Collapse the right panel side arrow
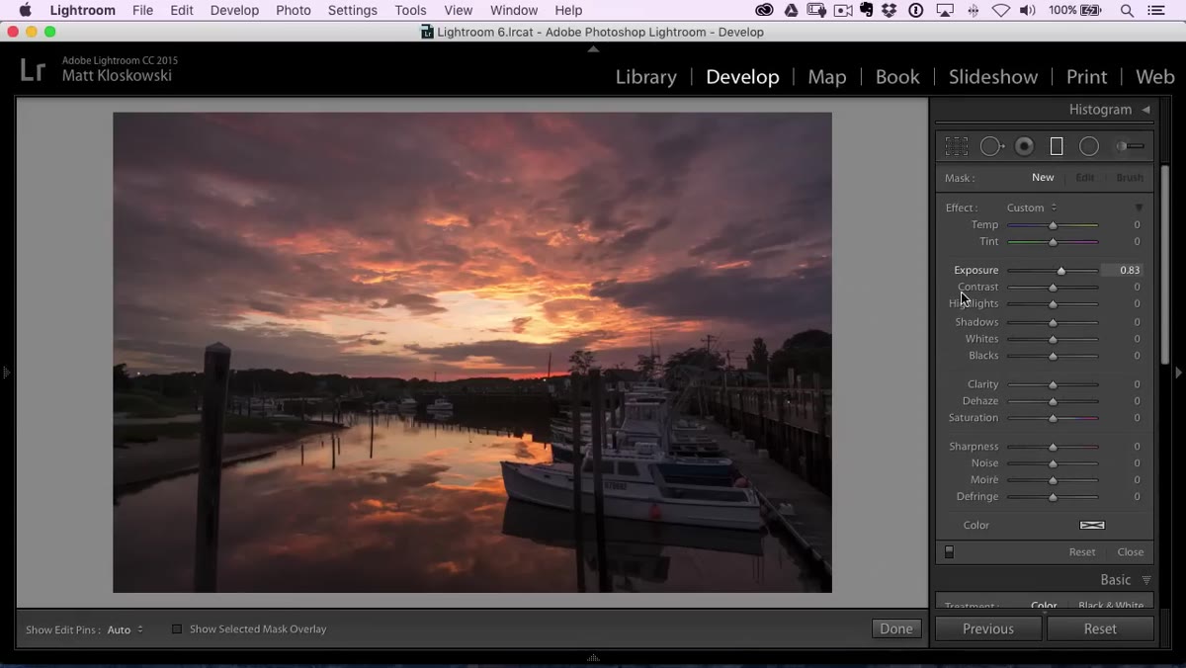Viewport: 1186px width, 668px height. point(1178,373)
